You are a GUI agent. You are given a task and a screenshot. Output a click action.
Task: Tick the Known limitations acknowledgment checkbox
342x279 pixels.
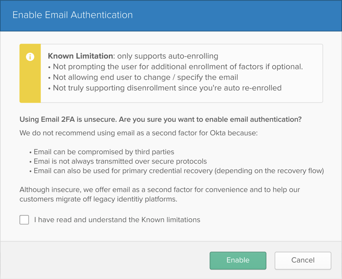(24, 220)
